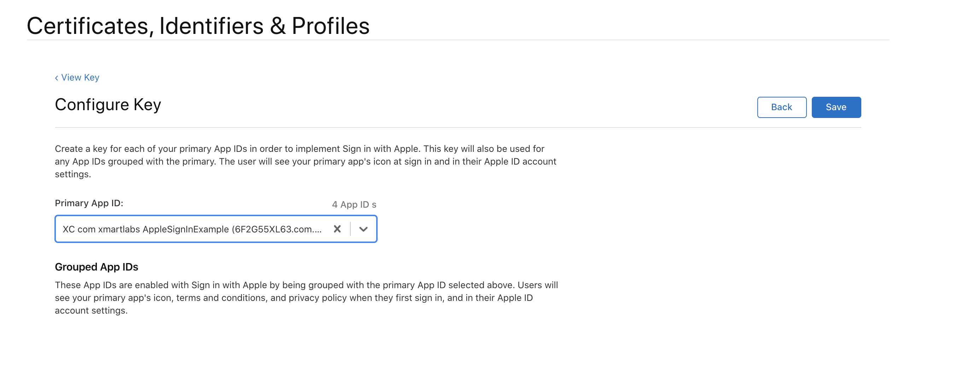Click the horizontal divider below Configure Key
This screenshot has height=368, width=961.
[x=458, y=127]
